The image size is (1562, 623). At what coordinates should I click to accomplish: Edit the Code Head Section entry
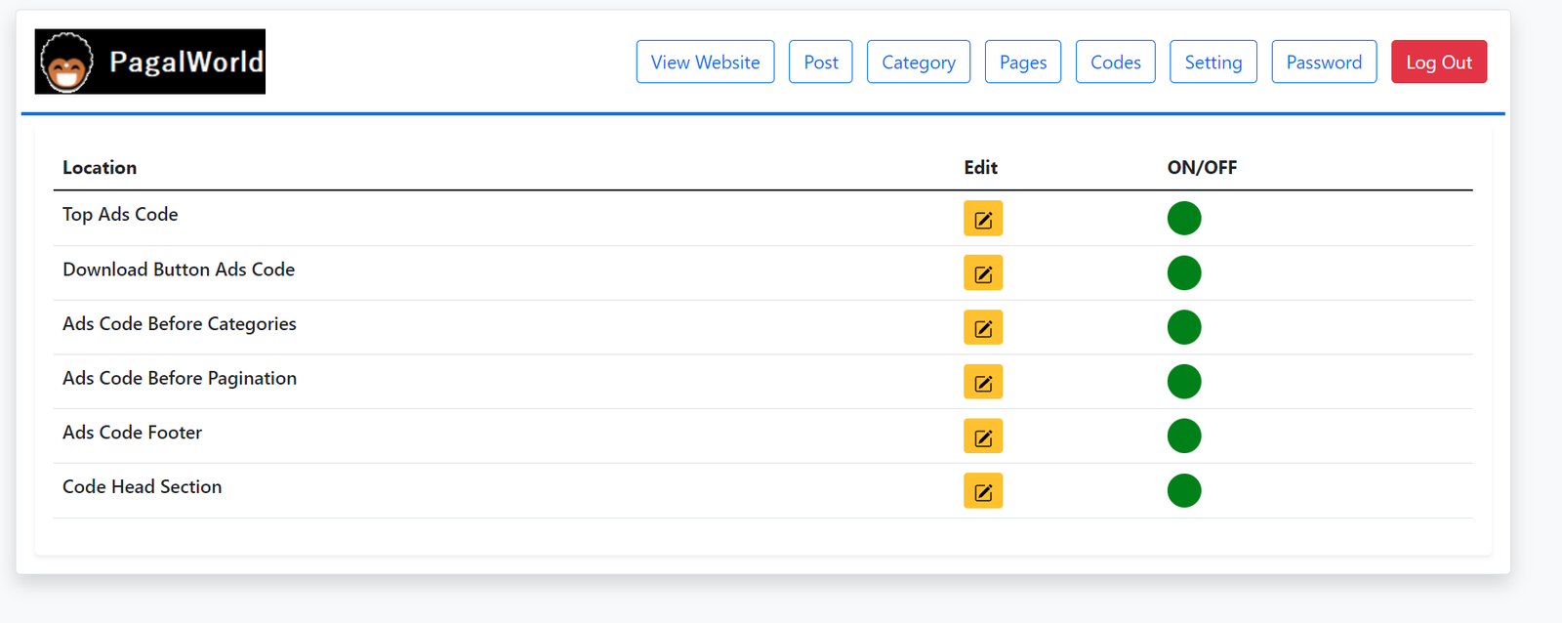tap(983, 491)
